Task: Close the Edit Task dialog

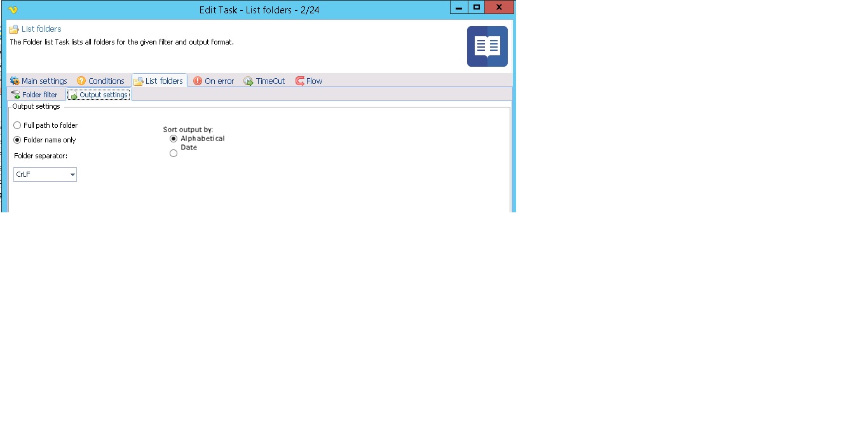Action: (500, 8)
